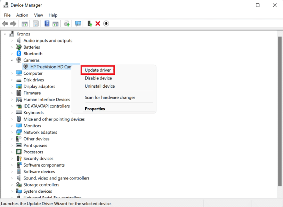283x207 pixels.
Task: Expand the Display adaptors category
Action: coord(12,87)
